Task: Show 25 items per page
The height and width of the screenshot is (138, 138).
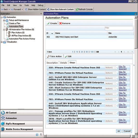Action: [82, 52]
